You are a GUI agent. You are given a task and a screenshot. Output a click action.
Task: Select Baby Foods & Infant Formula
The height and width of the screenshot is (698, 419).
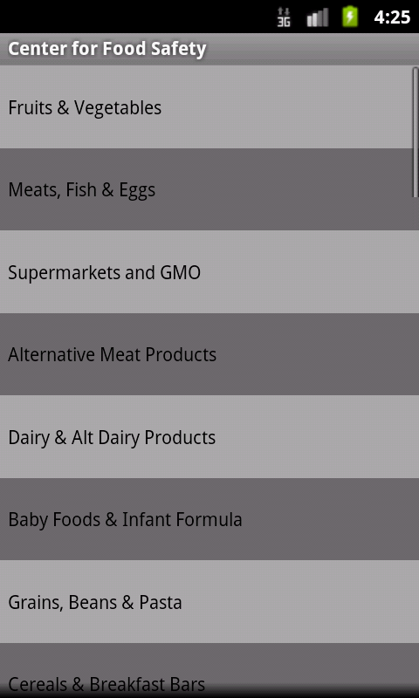209,519
